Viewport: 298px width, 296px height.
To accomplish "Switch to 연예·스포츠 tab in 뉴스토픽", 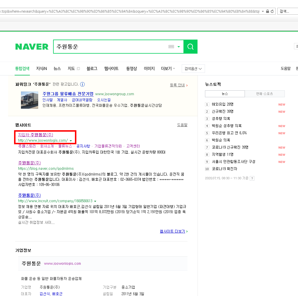I will pos(264,94).
